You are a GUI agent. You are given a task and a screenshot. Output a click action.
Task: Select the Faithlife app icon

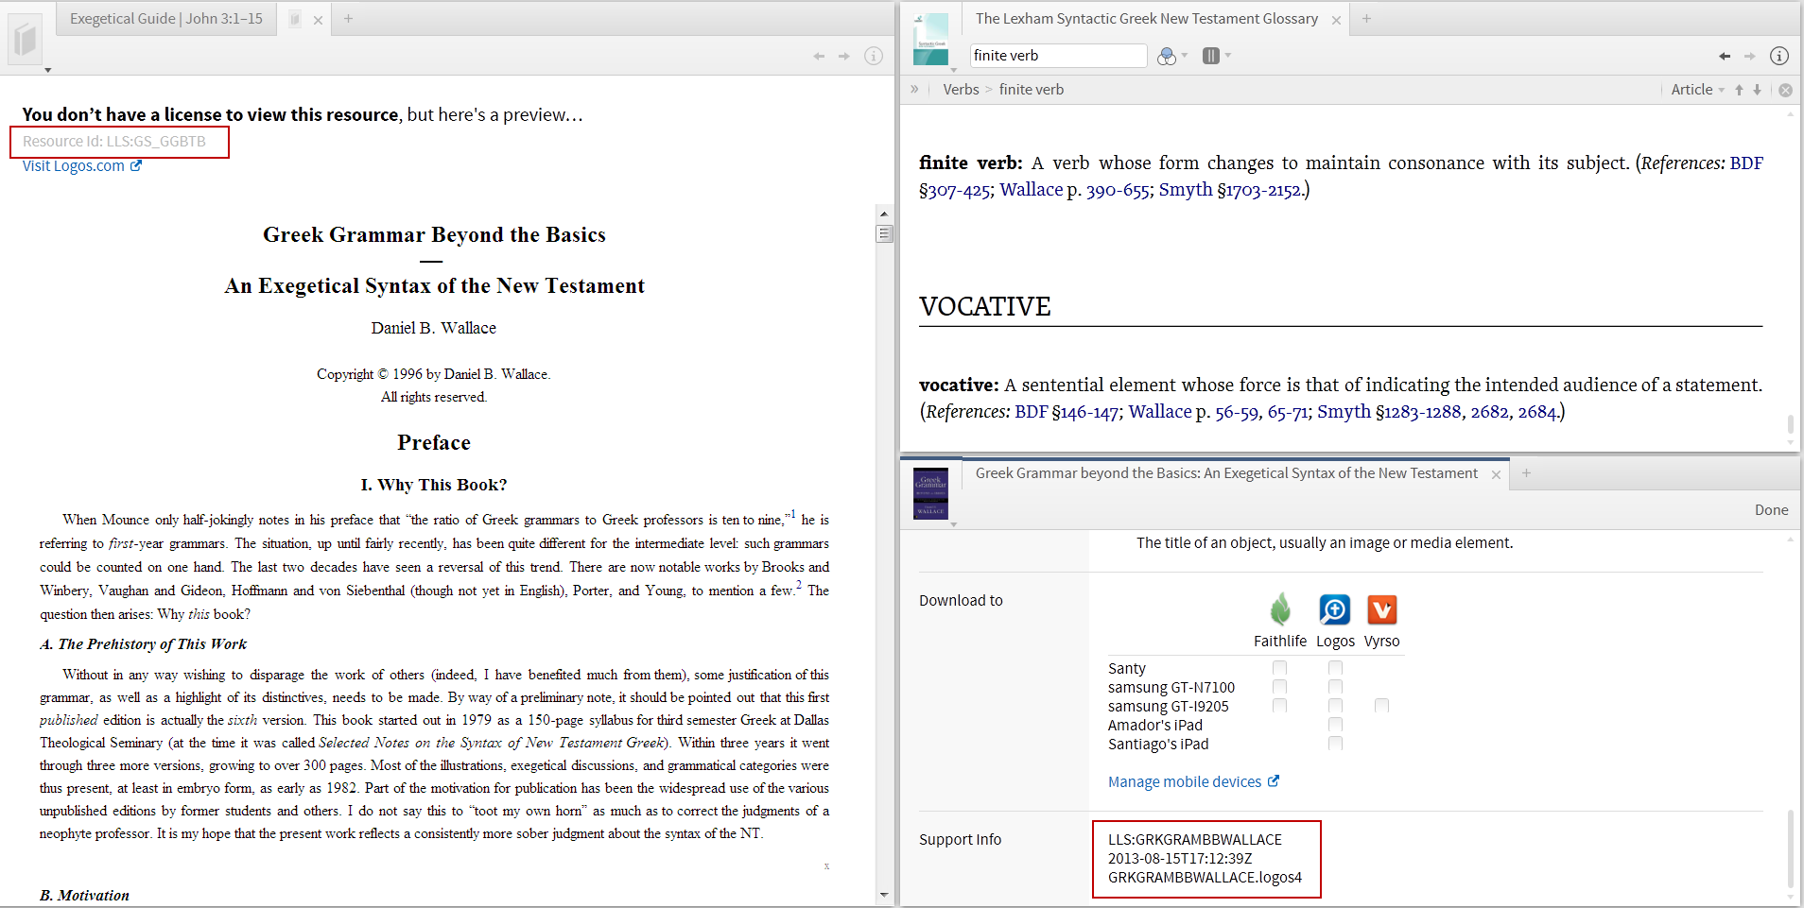[1280, 610]
